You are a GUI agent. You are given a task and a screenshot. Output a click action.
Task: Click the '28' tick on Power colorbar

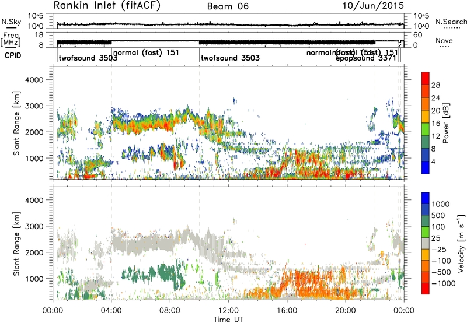tap(435, 85)
